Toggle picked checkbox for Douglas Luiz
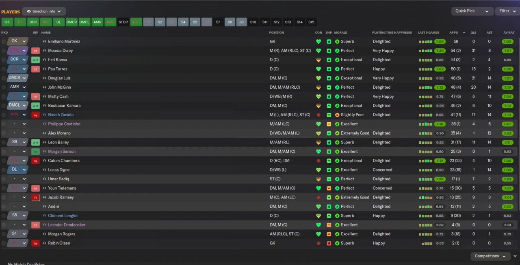520x265 pixels. [x=4, y=78]
